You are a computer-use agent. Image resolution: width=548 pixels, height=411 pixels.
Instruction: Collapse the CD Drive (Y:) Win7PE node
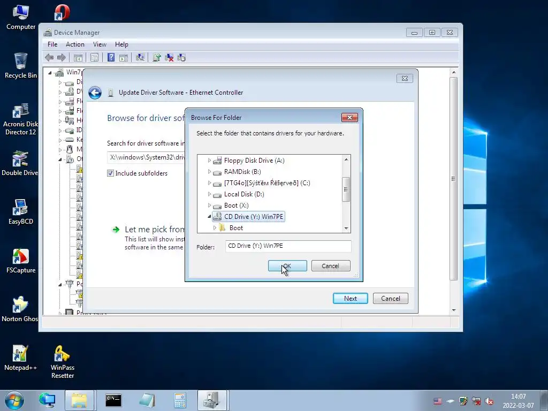click(209, 217)
